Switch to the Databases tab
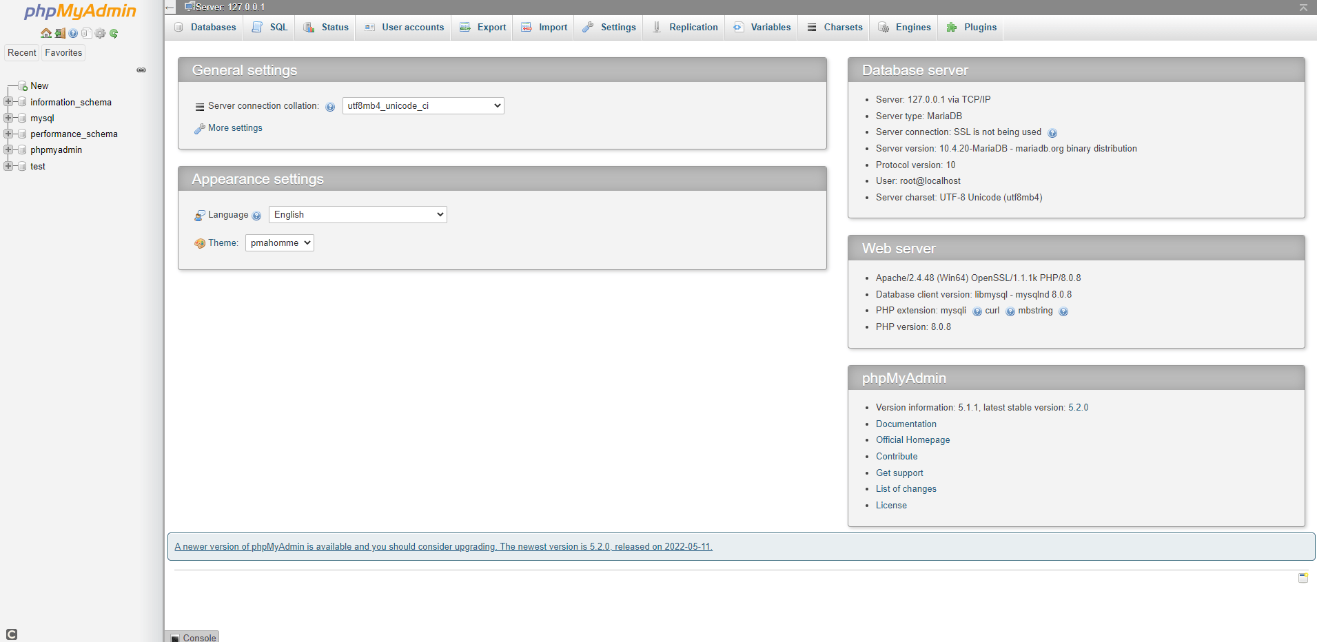The width and height of the screenshot is (1317, 642). [x=205, y=28]
